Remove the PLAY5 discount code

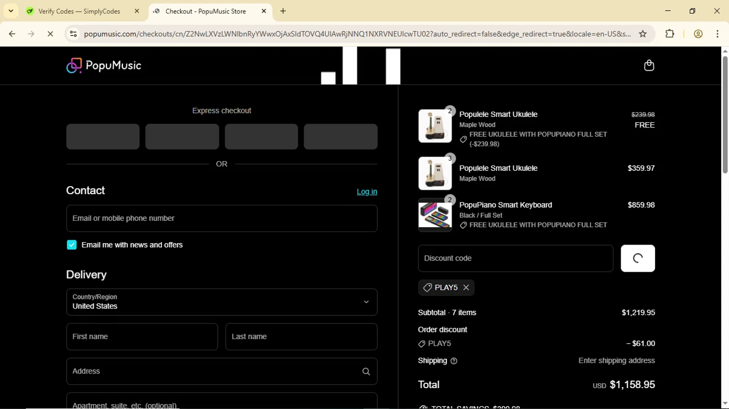click(x=466, y=288)
